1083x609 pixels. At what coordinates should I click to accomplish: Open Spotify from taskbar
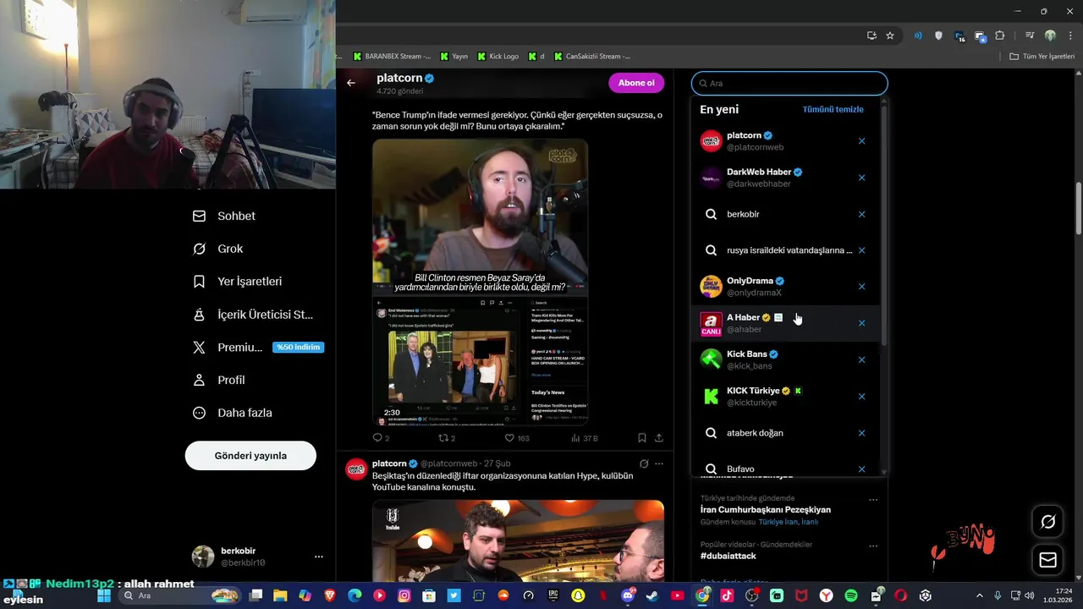point(851,595)
